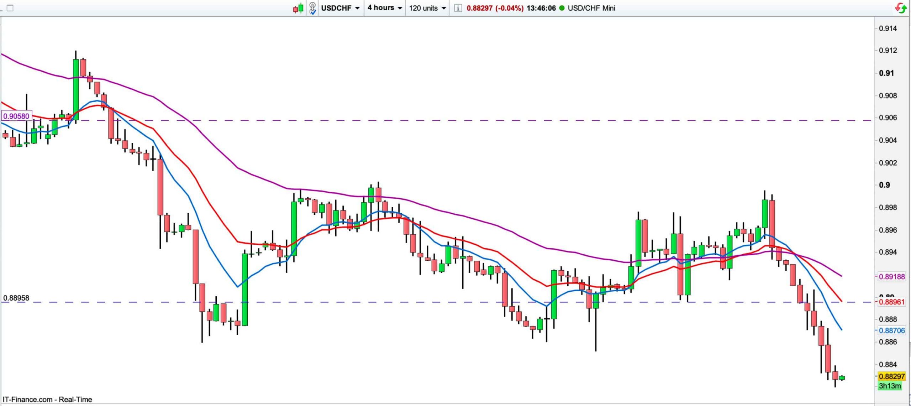
Task: Click the green 3h13m countdown label
Action: click(x=890, y=386)
